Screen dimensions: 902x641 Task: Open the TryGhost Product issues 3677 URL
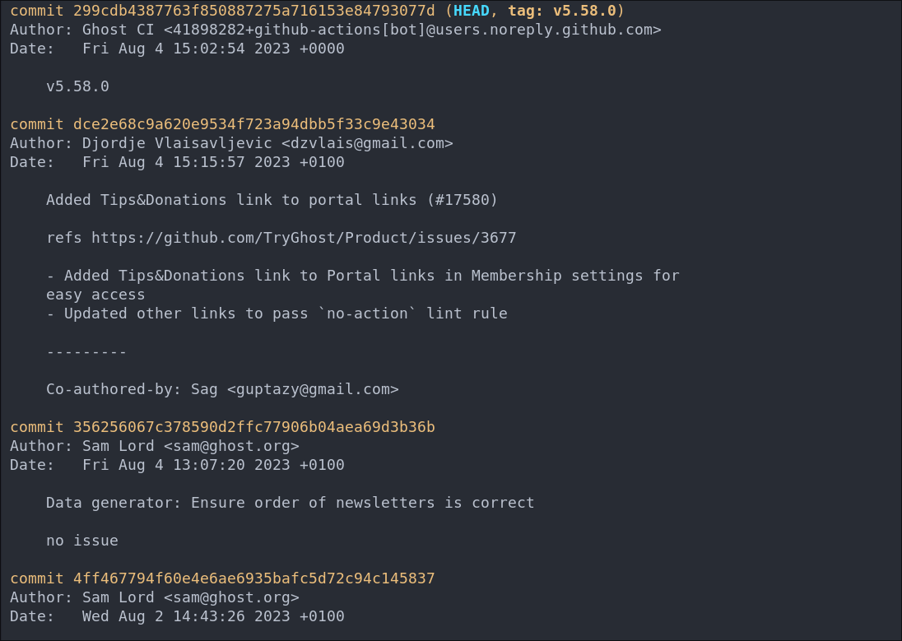304,238
